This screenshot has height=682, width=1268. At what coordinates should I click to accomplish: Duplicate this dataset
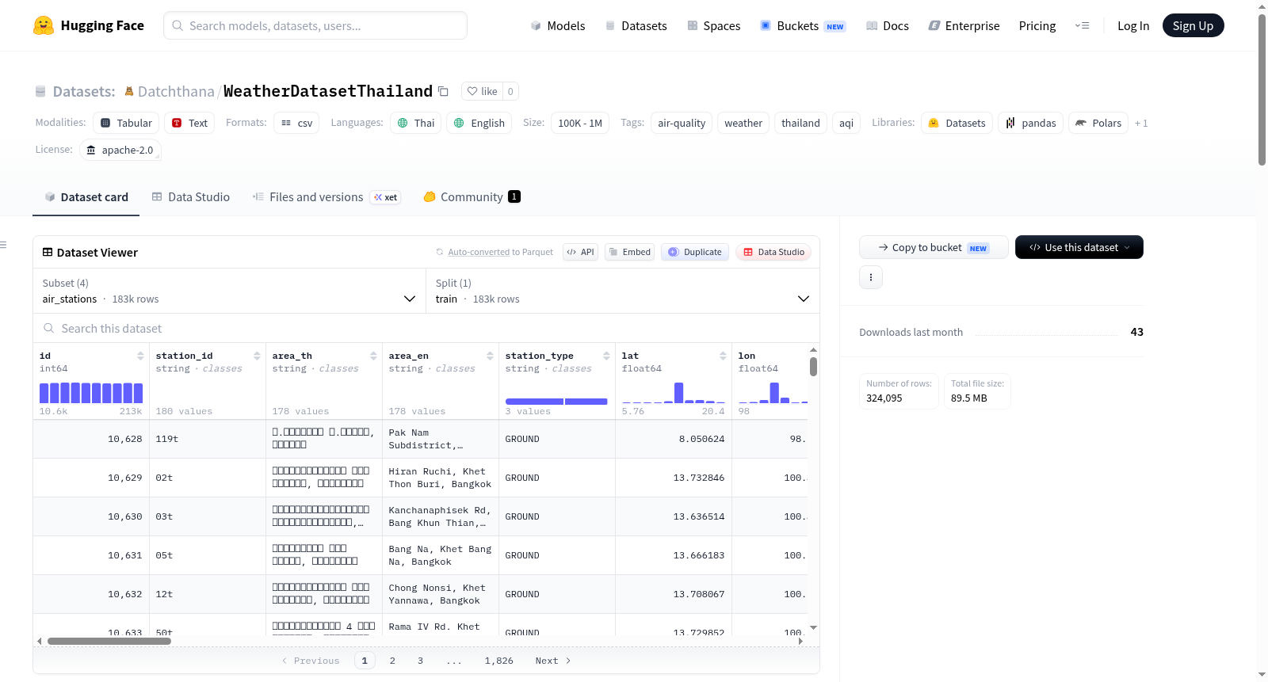[695, 252]
